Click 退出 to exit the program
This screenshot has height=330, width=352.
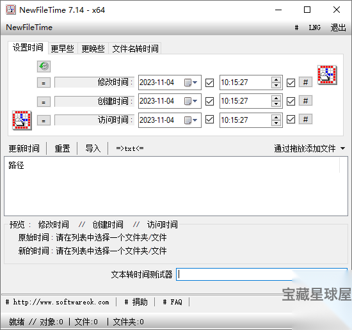click(338, 27)
